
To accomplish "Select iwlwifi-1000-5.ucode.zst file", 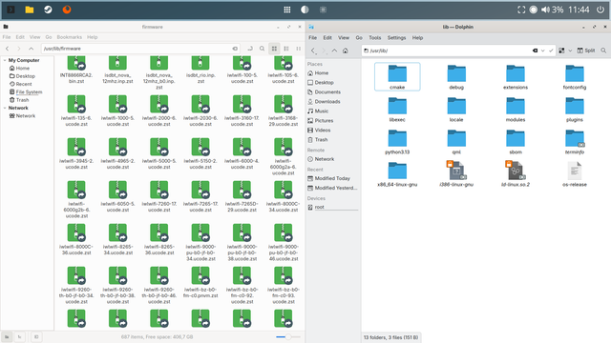I will pyautogui.click(x=117, y=111).
